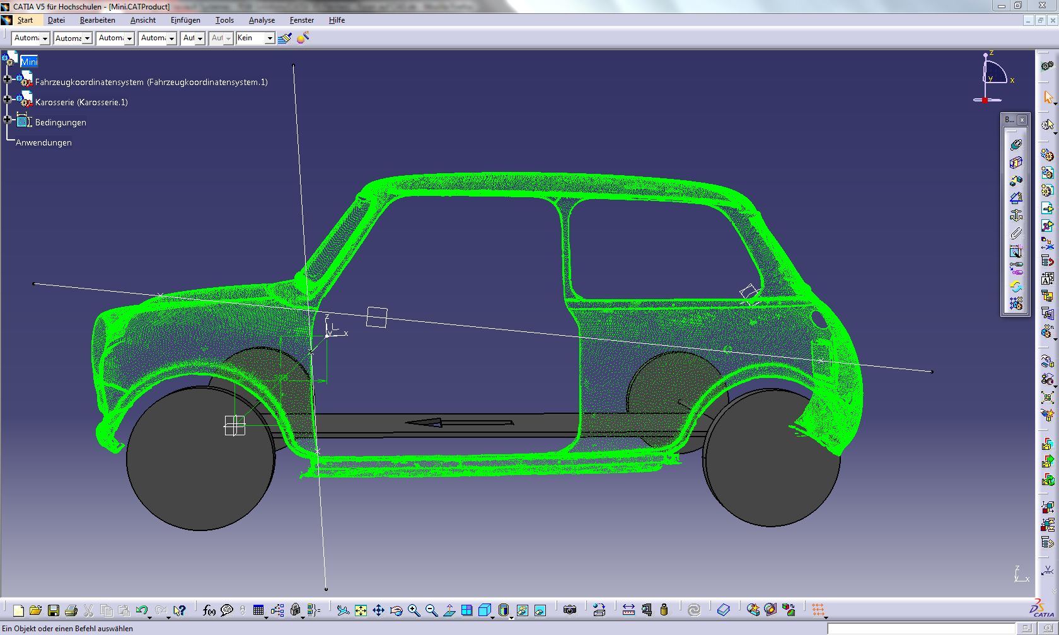The height and width of the screenshot is (635, 1059).
Task: Undo the last action
Action: tap(141, 610)
